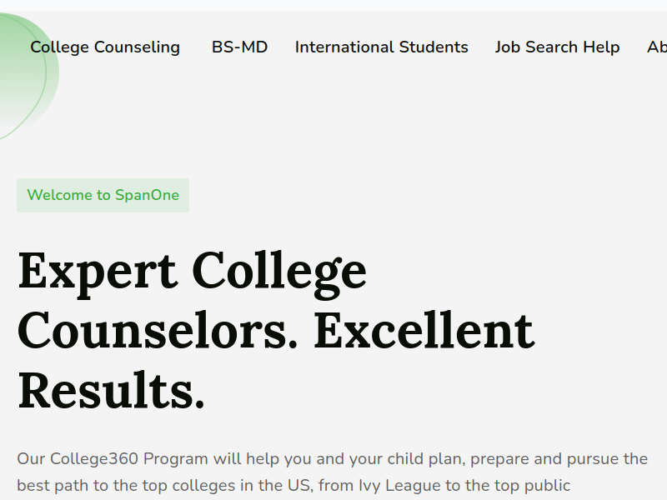
Task: Click the word 'College' in the main headline
Action: click(x=279, y=270)
